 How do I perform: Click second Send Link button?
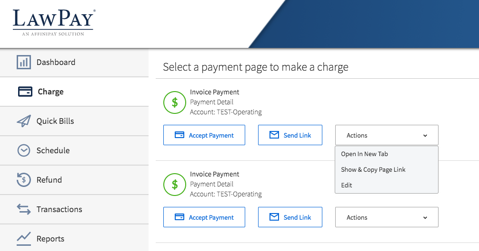click(x=290, y=217)
